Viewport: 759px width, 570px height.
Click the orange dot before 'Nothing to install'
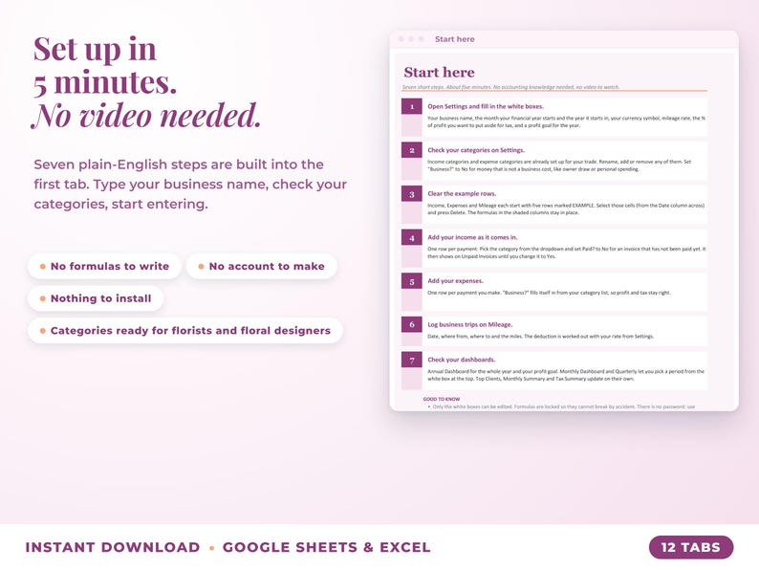coord(43,298)
